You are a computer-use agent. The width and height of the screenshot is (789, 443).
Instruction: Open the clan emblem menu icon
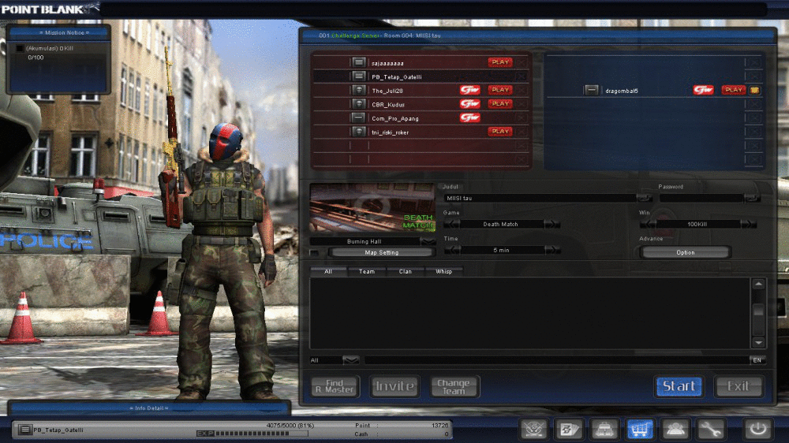tap(533, 430)
